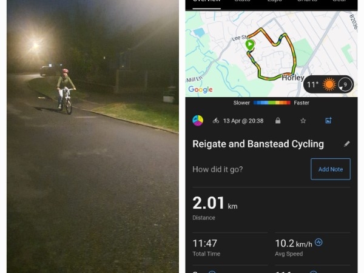The height and width of the screenshot is (273, 364).
Task: Open the colorful profile avatar icon
Action: pyautogui.click(x=198, y=121)
